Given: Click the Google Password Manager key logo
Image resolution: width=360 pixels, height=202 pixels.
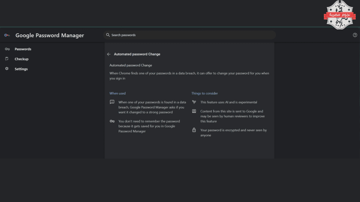Looking at the screenshot, I should click(7, 35).
